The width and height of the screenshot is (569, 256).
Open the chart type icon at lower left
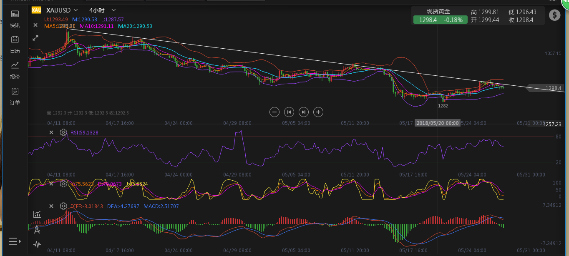(37, 214)
